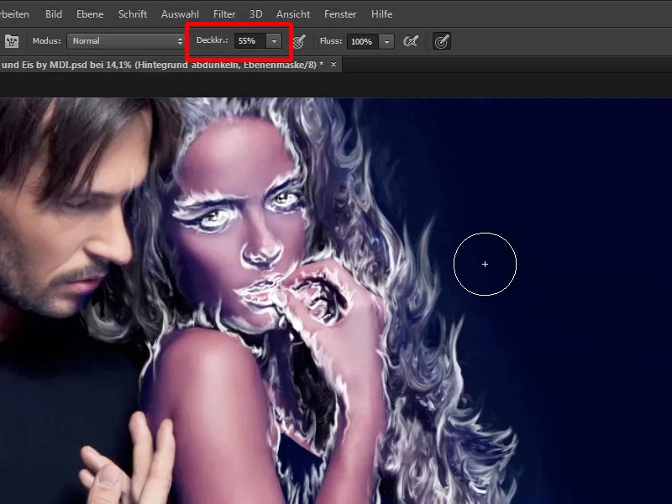Screen dimensions: 672x504
Task: Close the MDI.psd document tab
Action: click(333, 65)
